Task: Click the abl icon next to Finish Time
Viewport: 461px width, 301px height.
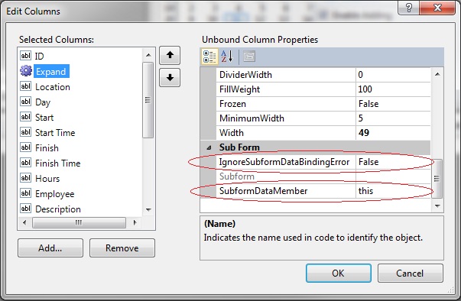Action: [x=25, y=163]
